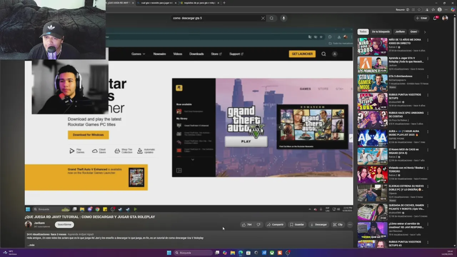
Task: Open 'RUBIUS HACE EPIC UNBOXING' thumbnail
Action: 372,120
